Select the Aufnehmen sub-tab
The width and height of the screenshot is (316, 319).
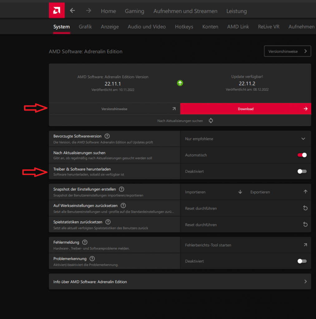point(302,27)
